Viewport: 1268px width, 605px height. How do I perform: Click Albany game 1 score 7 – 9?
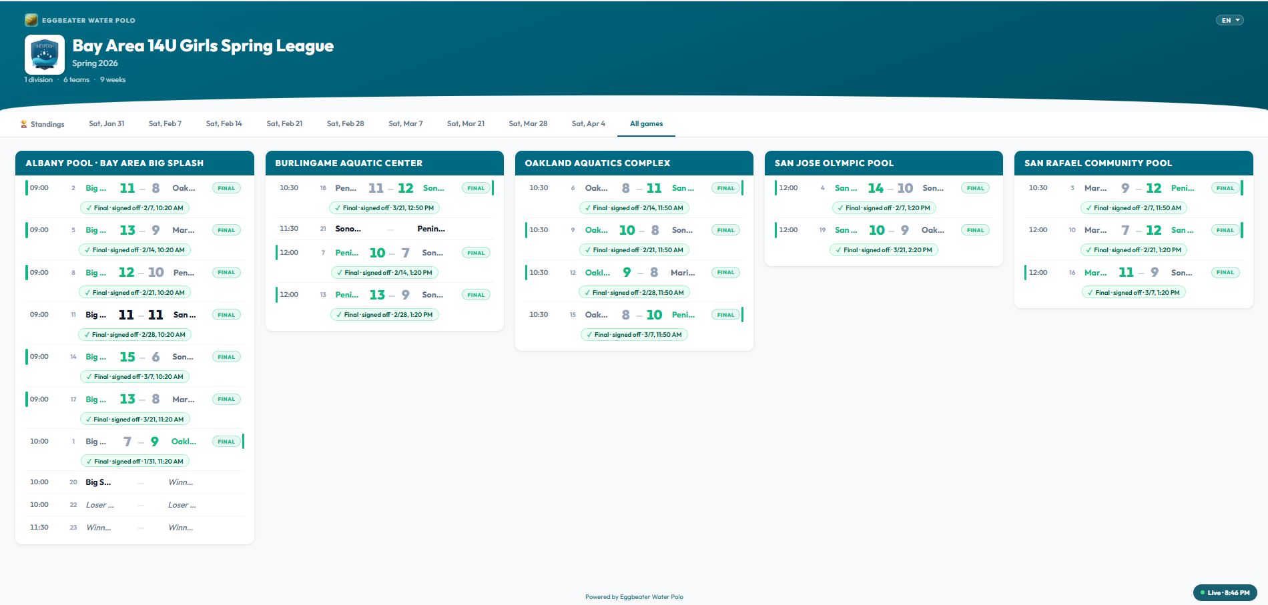141,442
